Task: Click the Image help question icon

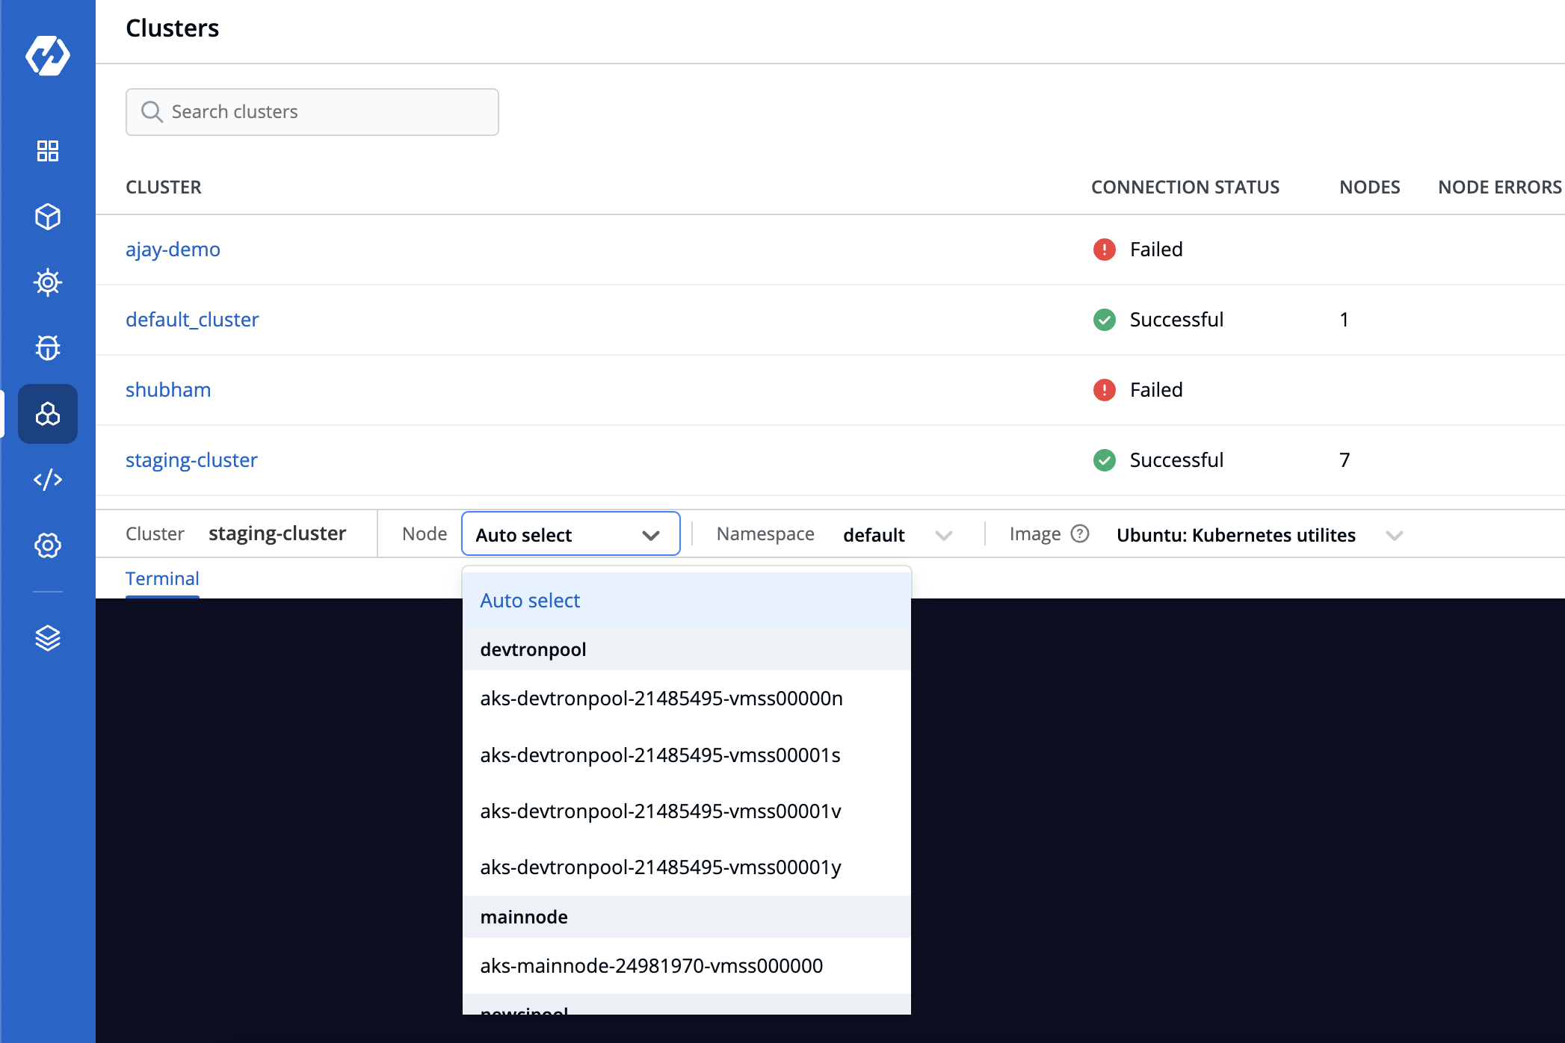Action: (x=1079, y=533)
